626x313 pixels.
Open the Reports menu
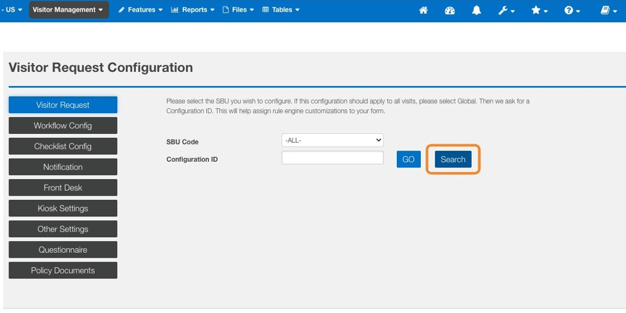tap(193, 9)
